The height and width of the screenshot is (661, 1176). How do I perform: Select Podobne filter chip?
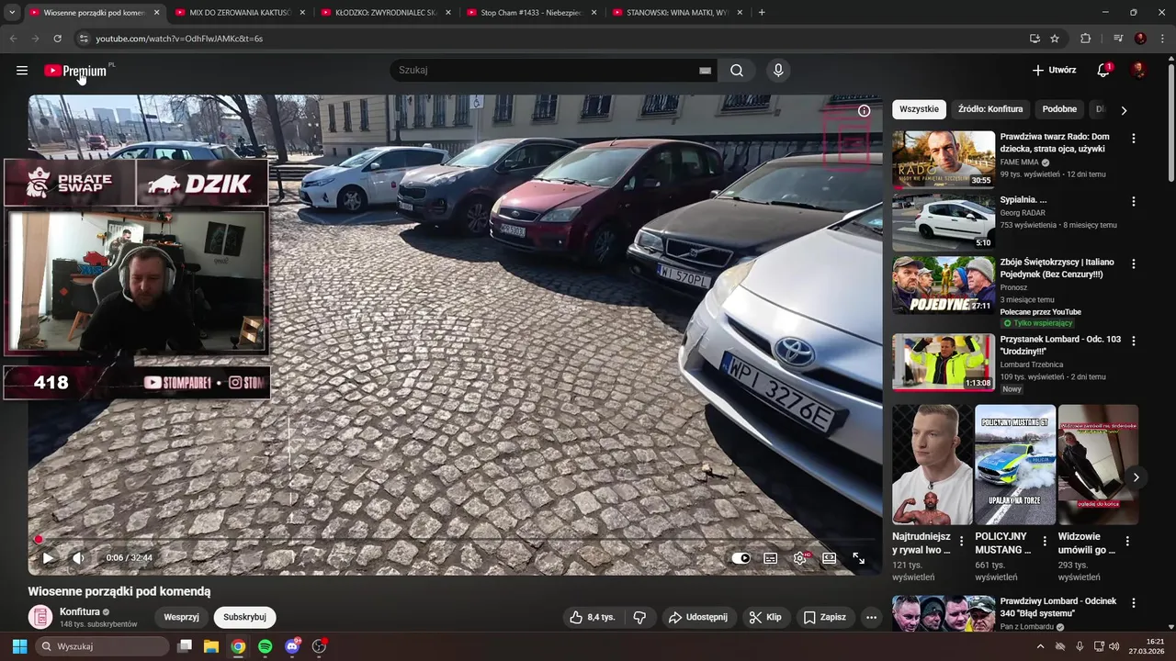click(x=1059, y=109)
